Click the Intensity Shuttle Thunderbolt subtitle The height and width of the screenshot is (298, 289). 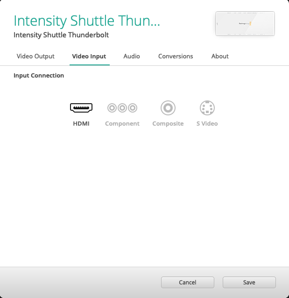click(x=61, y=35)
